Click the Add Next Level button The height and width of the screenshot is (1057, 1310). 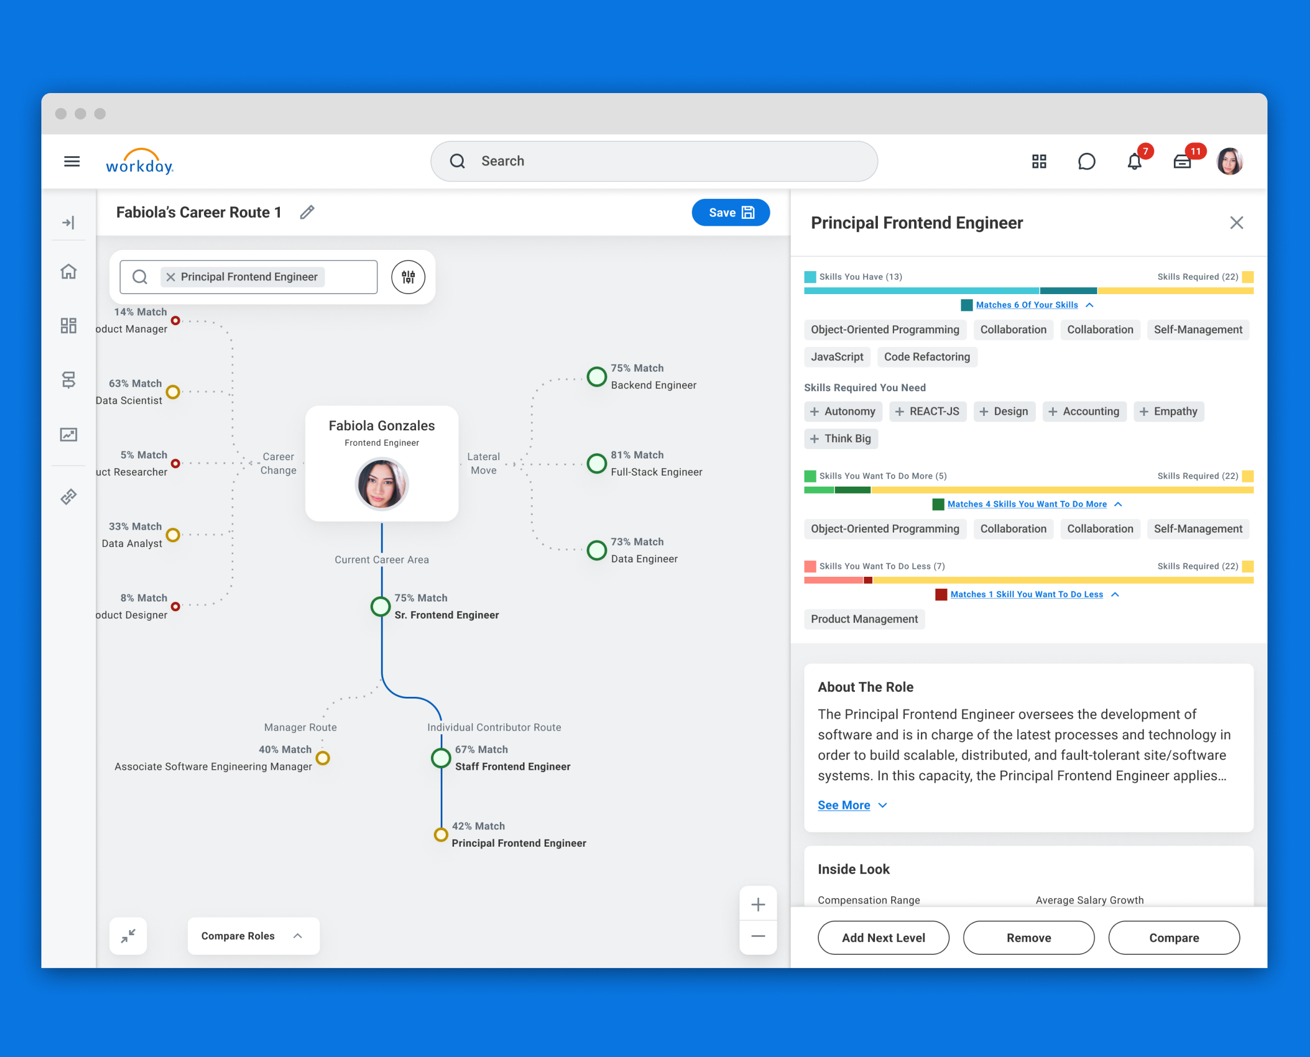point(884,936)
